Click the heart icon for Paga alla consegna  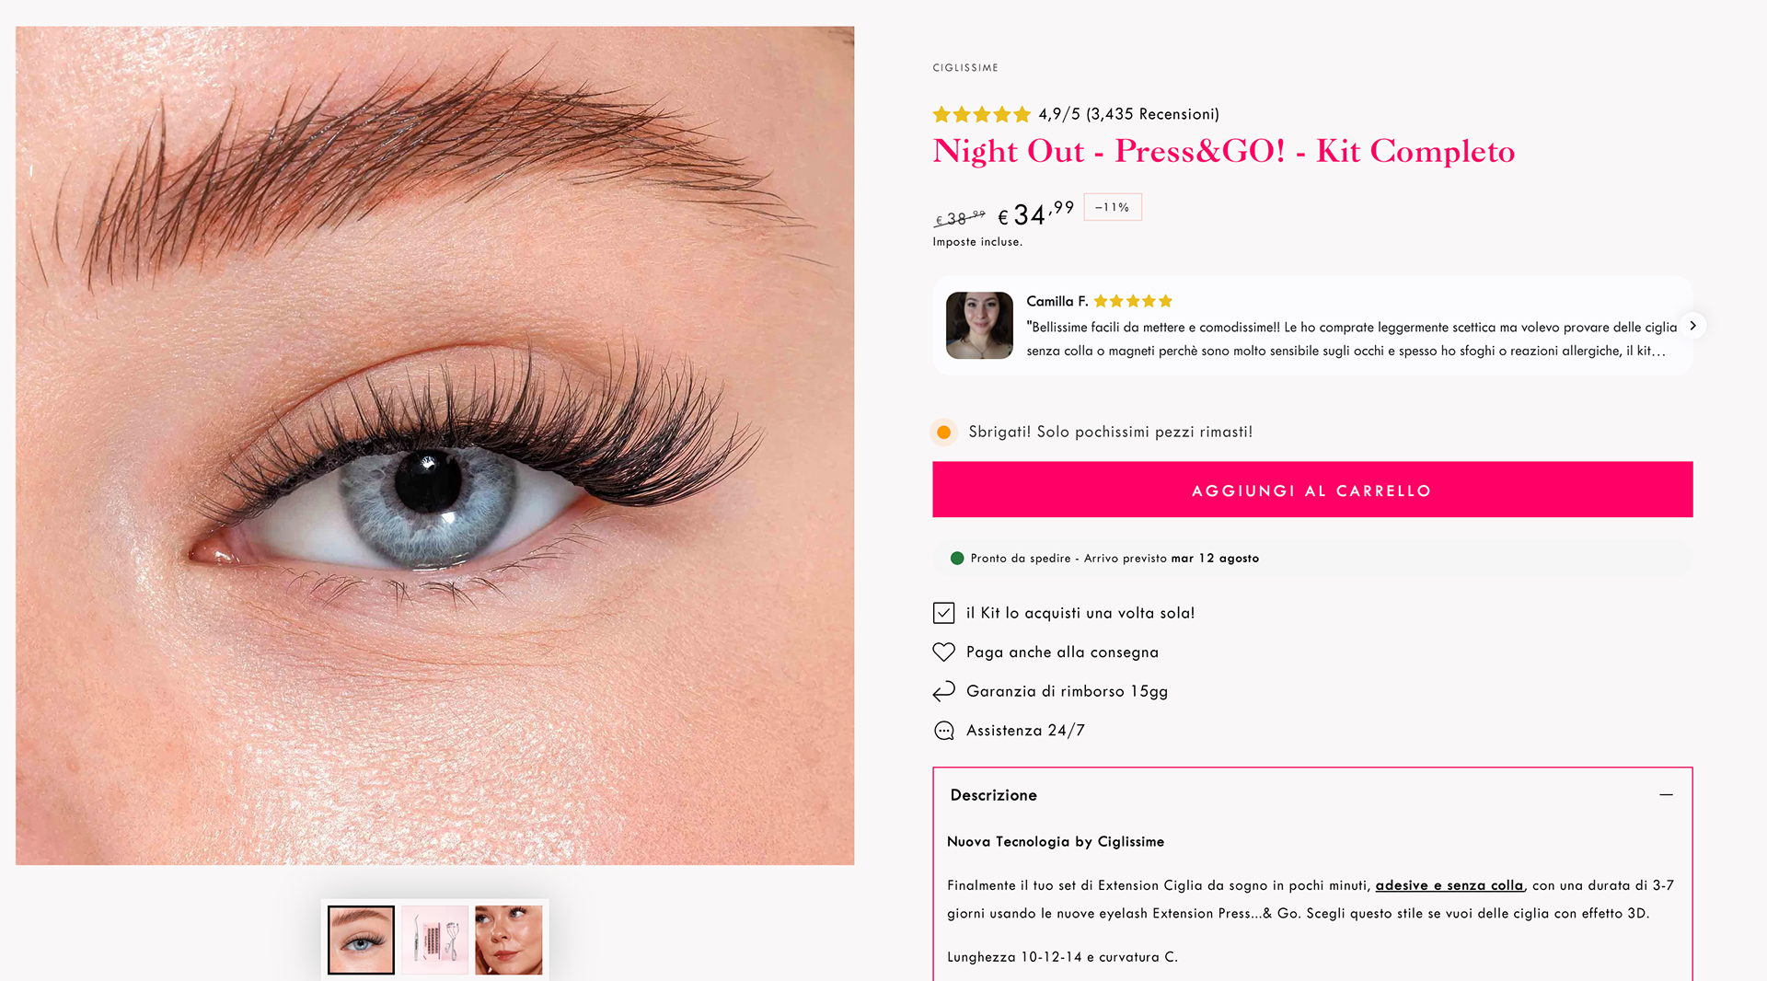943,652
